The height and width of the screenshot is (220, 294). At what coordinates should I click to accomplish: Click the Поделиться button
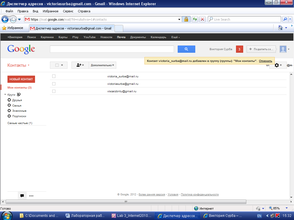coord(261,49)
